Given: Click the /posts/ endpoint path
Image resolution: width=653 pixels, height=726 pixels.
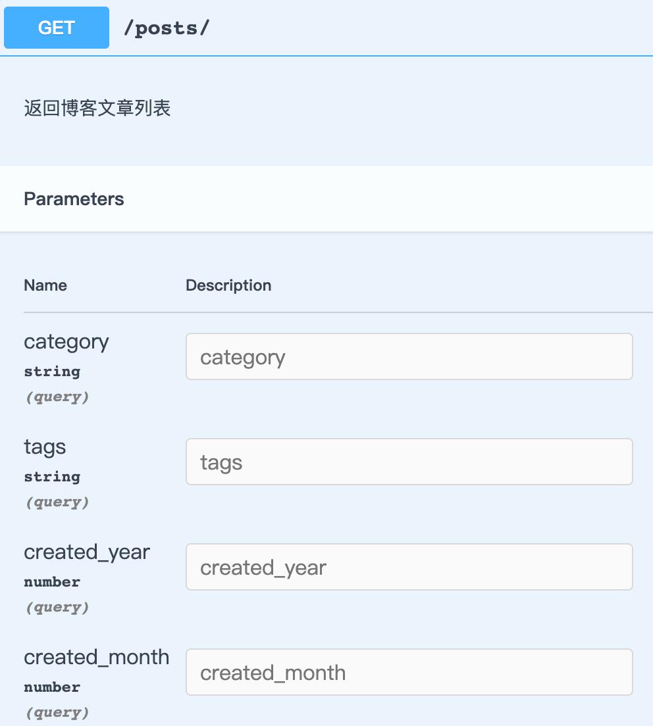Looking at the screenshot, I should point(166,27).
